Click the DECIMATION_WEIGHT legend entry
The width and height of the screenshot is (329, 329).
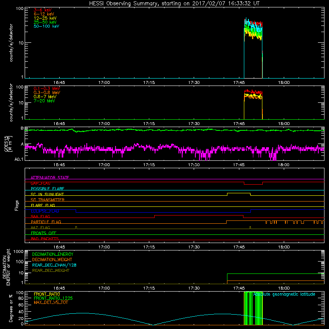[x=52, y=259]
